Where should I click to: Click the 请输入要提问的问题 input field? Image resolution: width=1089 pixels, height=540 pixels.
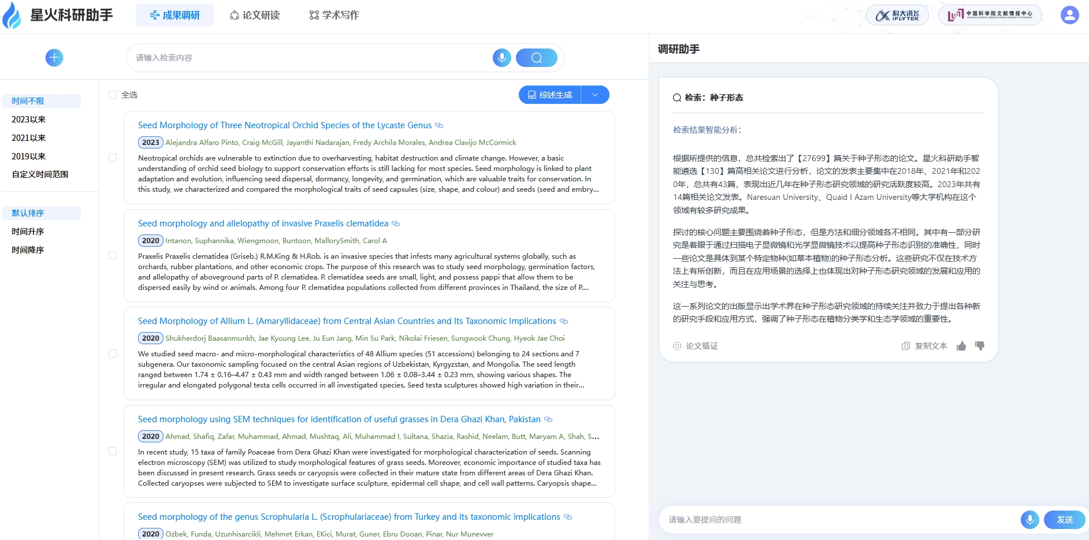tap(838, 520)
